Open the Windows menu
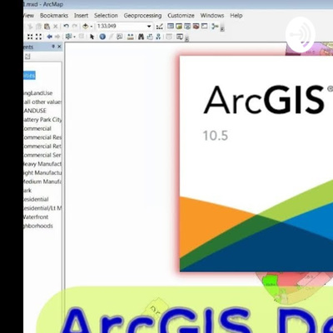333x333 pixels. (x=212, y=16)
